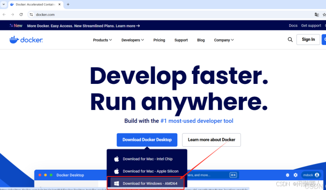This screenshot has width=326, height=190.
Task: Click Download Docker Desktop button
Action: [x=147, y=140]
